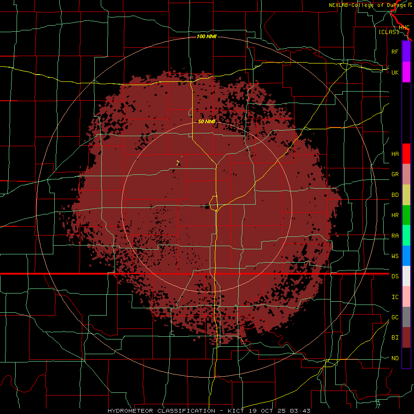Screen dimensions: 414x414
Task: Click the RF purple color swatch
Action: [406, 52]
